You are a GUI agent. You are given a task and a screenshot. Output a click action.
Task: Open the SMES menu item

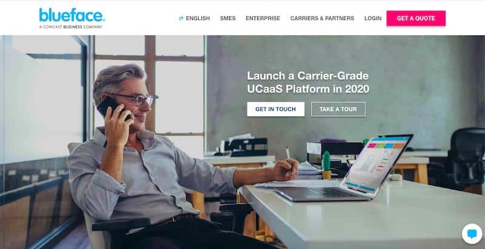pyautogui.click(x=228, y=19)
